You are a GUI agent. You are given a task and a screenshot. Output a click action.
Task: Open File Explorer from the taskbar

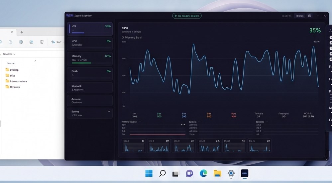tap(217, 173)
